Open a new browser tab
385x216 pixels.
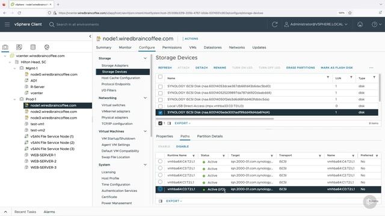tap(58, 4)
